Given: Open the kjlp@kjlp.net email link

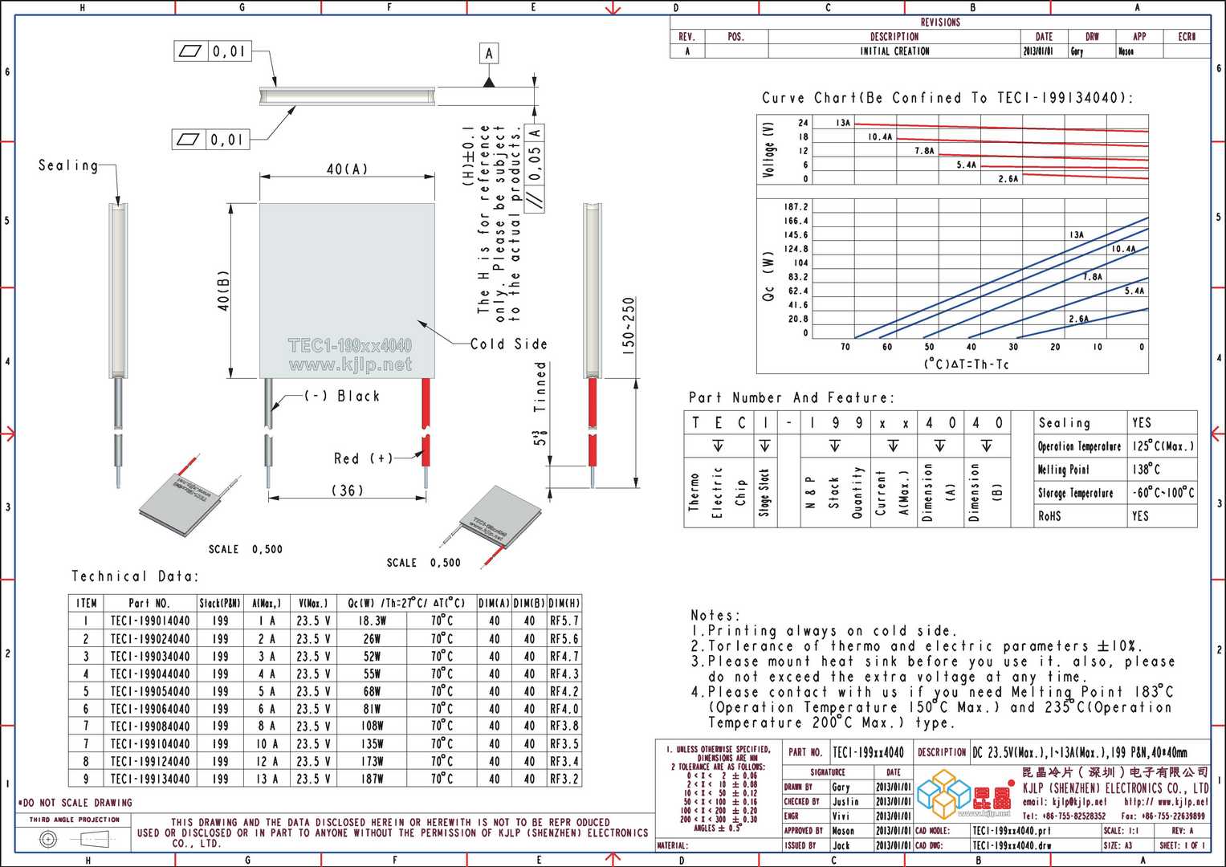Looking at the screenshot, I should click(x=1078, y=802).
